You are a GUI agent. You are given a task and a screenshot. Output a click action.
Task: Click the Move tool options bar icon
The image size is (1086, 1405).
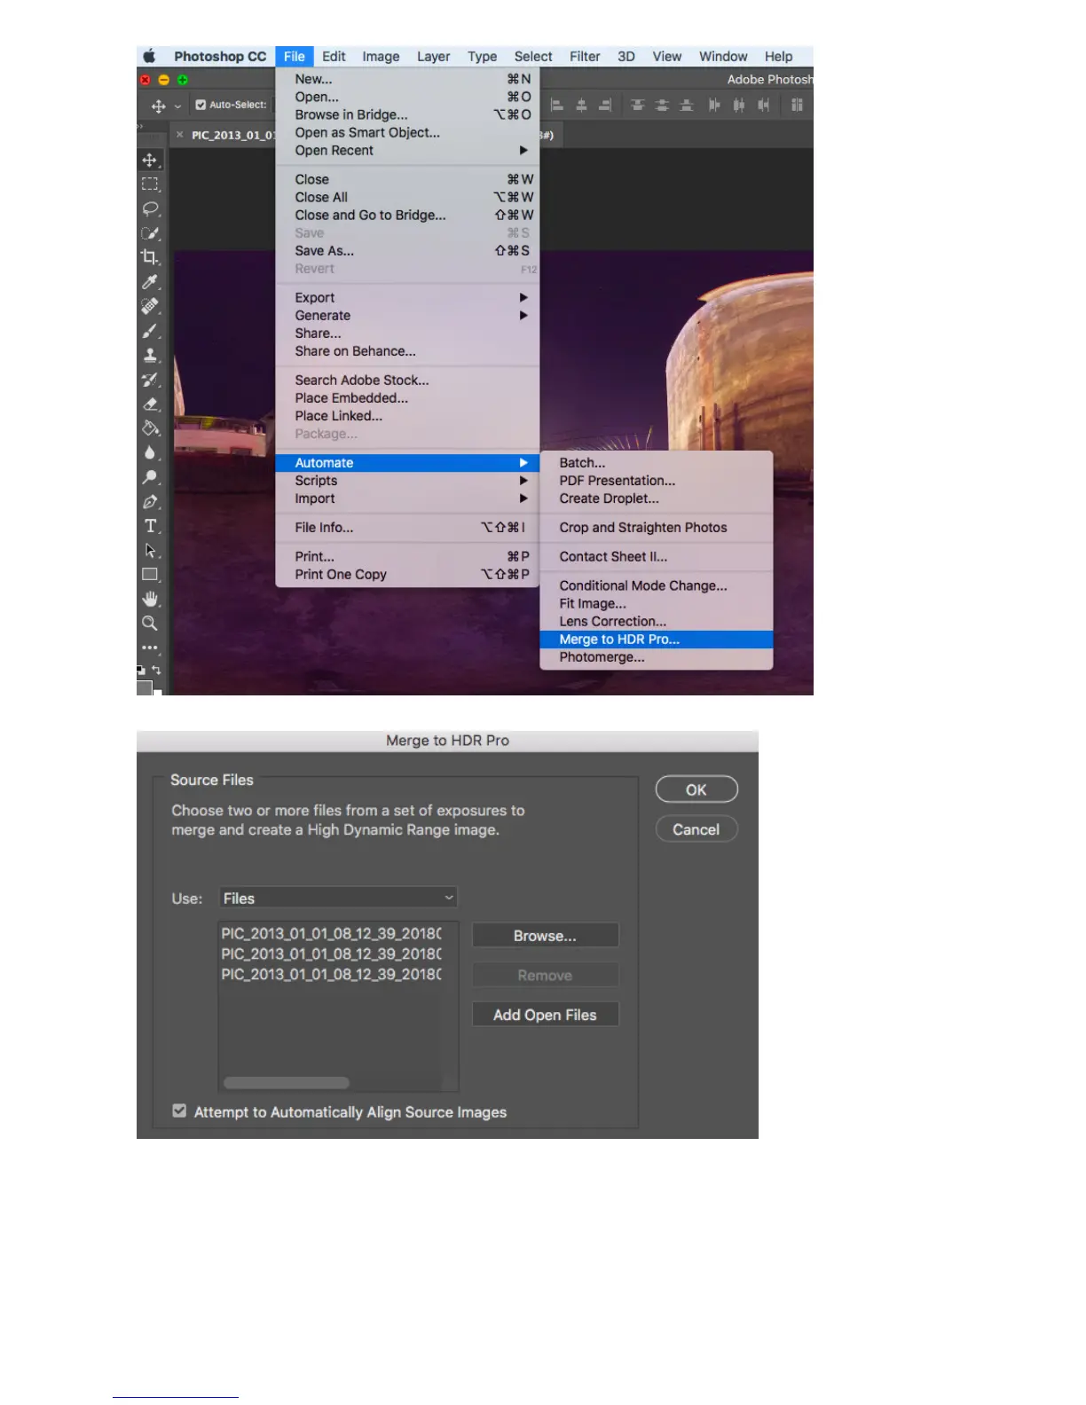(x=158, y=106)
